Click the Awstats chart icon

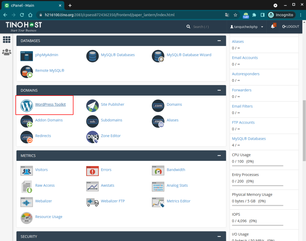point(92,187)
